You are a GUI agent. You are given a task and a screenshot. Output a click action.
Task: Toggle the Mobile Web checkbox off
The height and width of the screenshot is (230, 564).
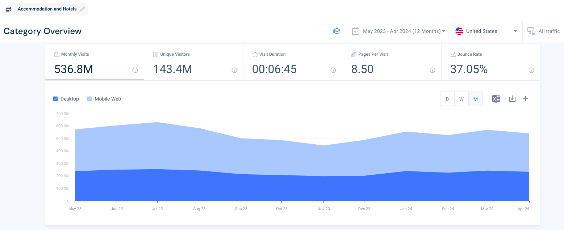pos(89,98)
